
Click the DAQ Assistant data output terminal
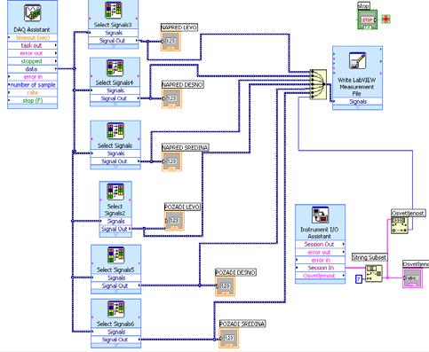pos(32,69)
